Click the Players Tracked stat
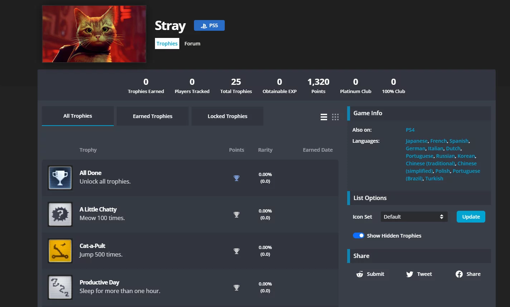The height and width of the screenshot is (307, 510). coord(192,86)
